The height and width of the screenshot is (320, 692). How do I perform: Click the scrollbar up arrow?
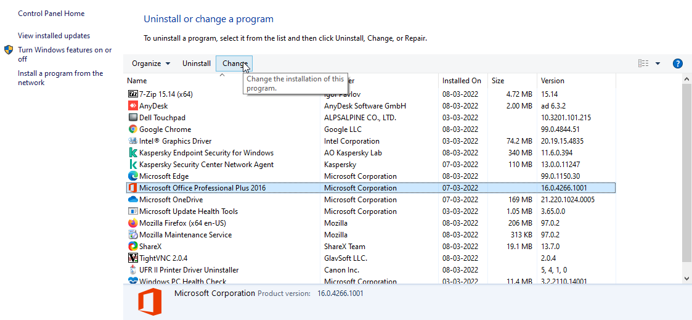(x=686, y=80)
